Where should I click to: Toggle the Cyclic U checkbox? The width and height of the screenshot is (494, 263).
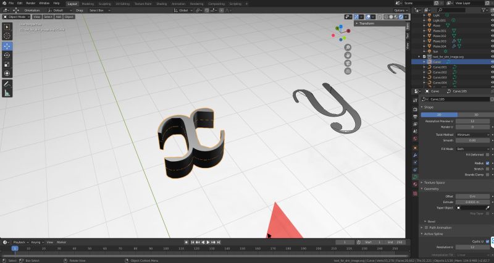(x=487, y=241)
